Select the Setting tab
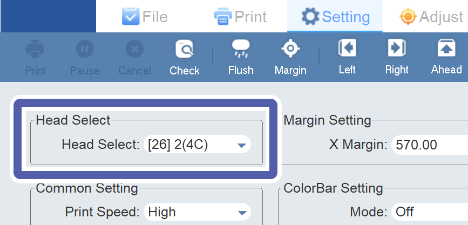 tap(335, 17)
